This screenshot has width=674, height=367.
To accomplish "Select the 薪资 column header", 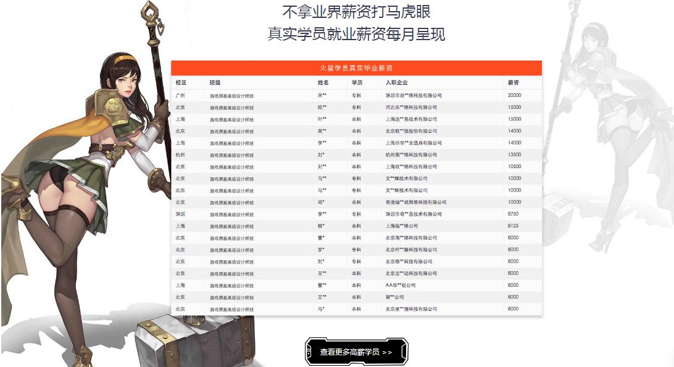I will click(x=514, y=82).
